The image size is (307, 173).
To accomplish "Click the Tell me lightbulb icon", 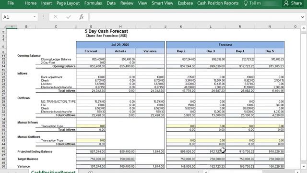I will [245, 3].
